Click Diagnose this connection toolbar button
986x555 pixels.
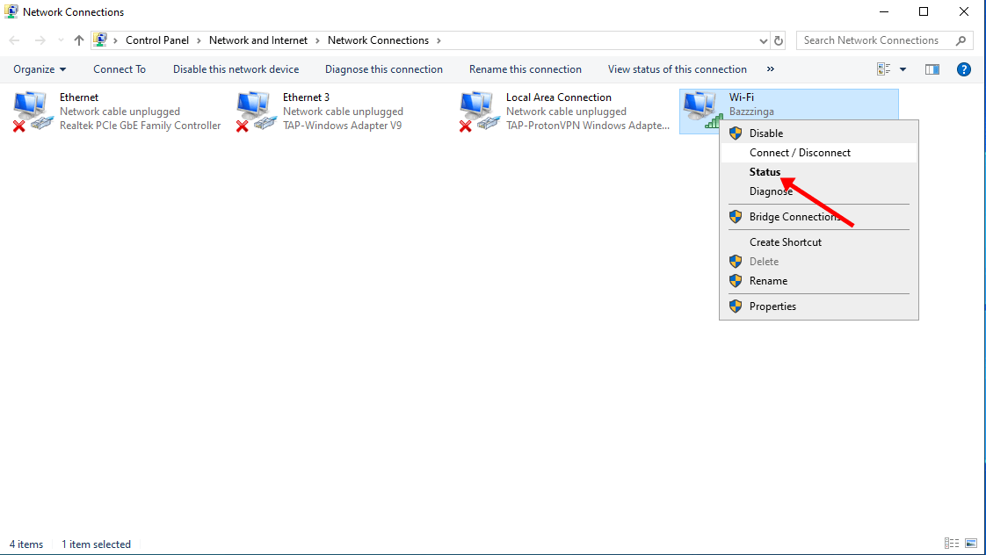pyautogui.click(x=383, y=69)
